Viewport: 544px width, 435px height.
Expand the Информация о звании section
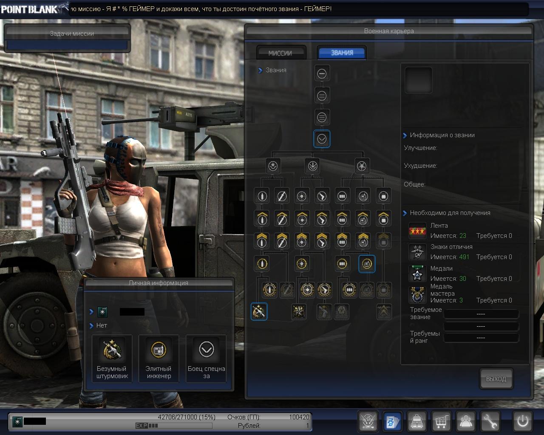tap(405, 136)
